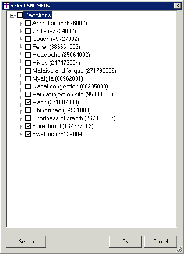
Task: Check the Myalgia (68962001) checkbox
Action: coord(28,78)
